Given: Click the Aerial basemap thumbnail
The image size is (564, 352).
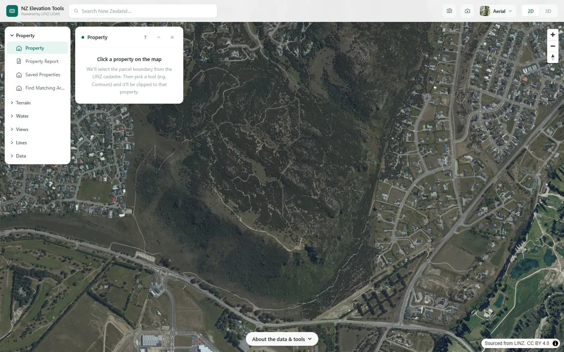Looking at the screenshot, I should point(485,11).
